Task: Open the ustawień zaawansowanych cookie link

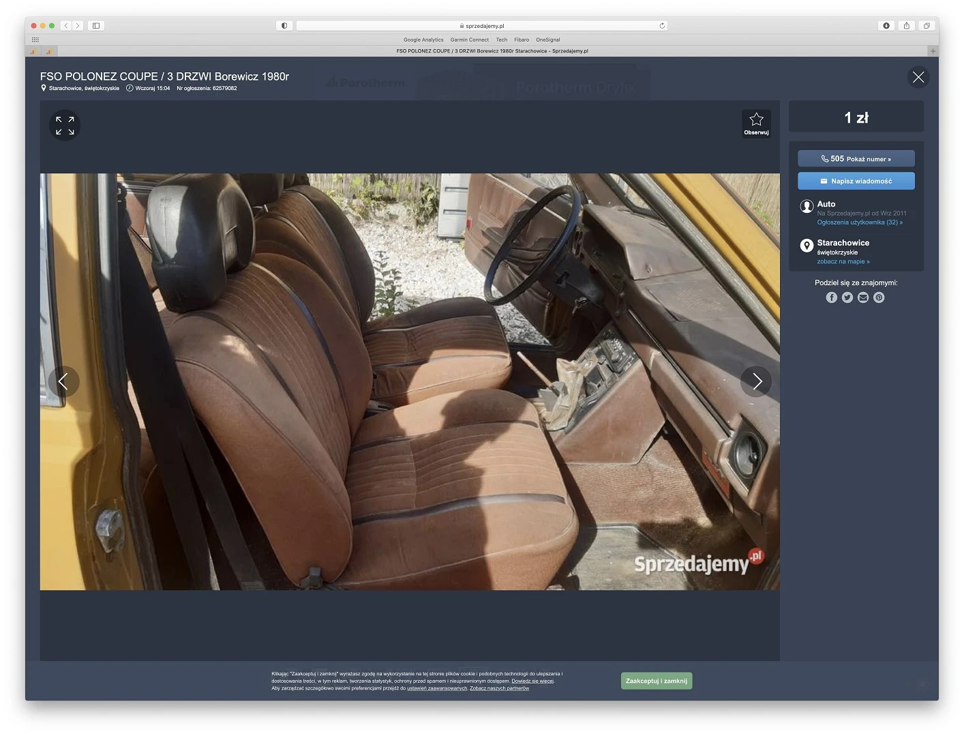Action: [437, 688]
